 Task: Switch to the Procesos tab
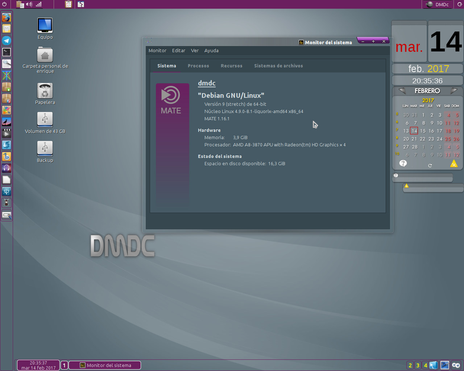(198, 66)
